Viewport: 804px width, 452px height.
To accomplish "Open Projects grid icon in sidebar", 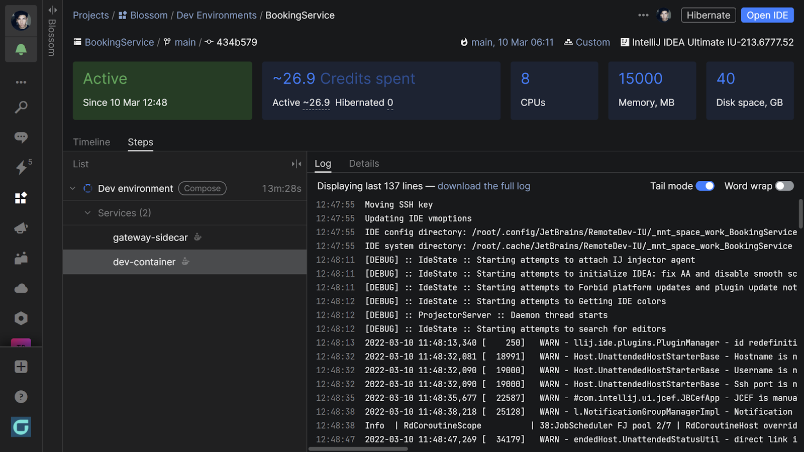I will click(21, 198).
